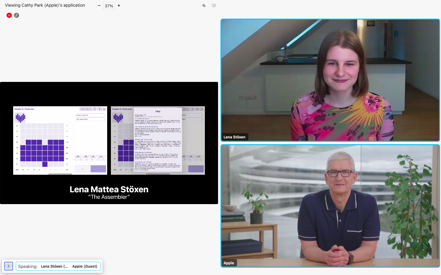Expand the Speaking panel with the arrow
441x275 pixels.
pos(9,266)
